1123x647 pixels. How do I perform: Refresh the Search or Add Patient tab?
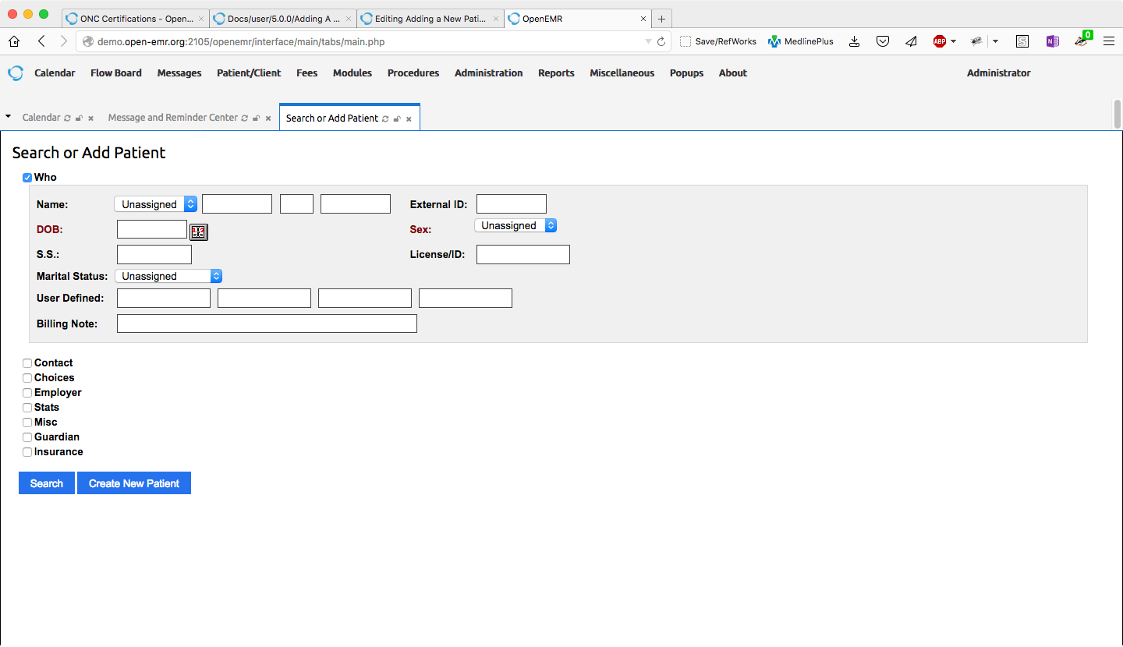coord(385,118)
